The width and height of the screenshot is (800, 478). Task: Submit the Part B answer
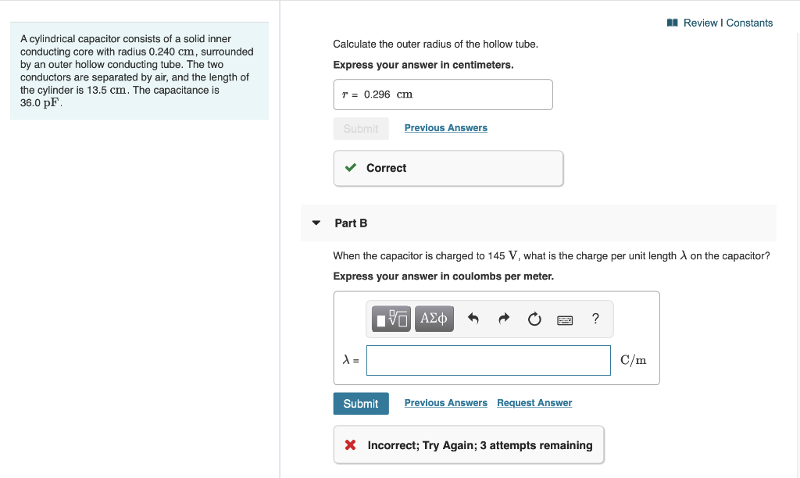pyautogui.click(x=360, y=403)
